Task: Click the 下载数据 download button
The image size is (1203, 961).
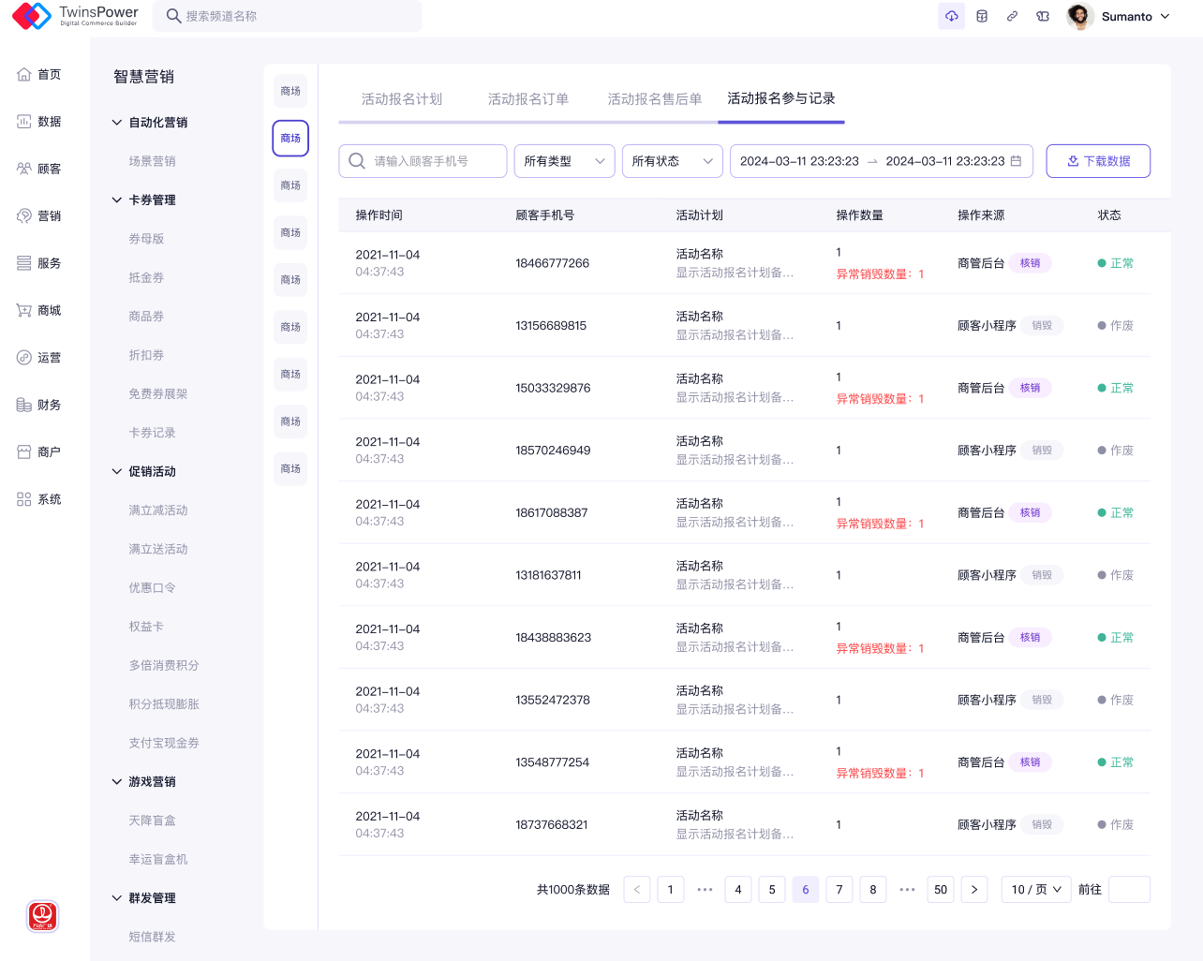Action: click(x=1098, y=161)
